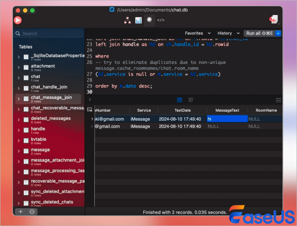Open the results pane hamburger menu
This screenshot has width=297, height=226.
click(x=278, y=100)
